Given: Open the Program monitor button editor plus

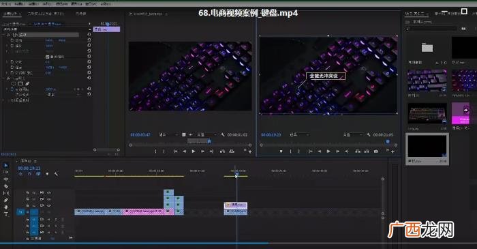Looking at the screenshot, I should click(393, 151).
